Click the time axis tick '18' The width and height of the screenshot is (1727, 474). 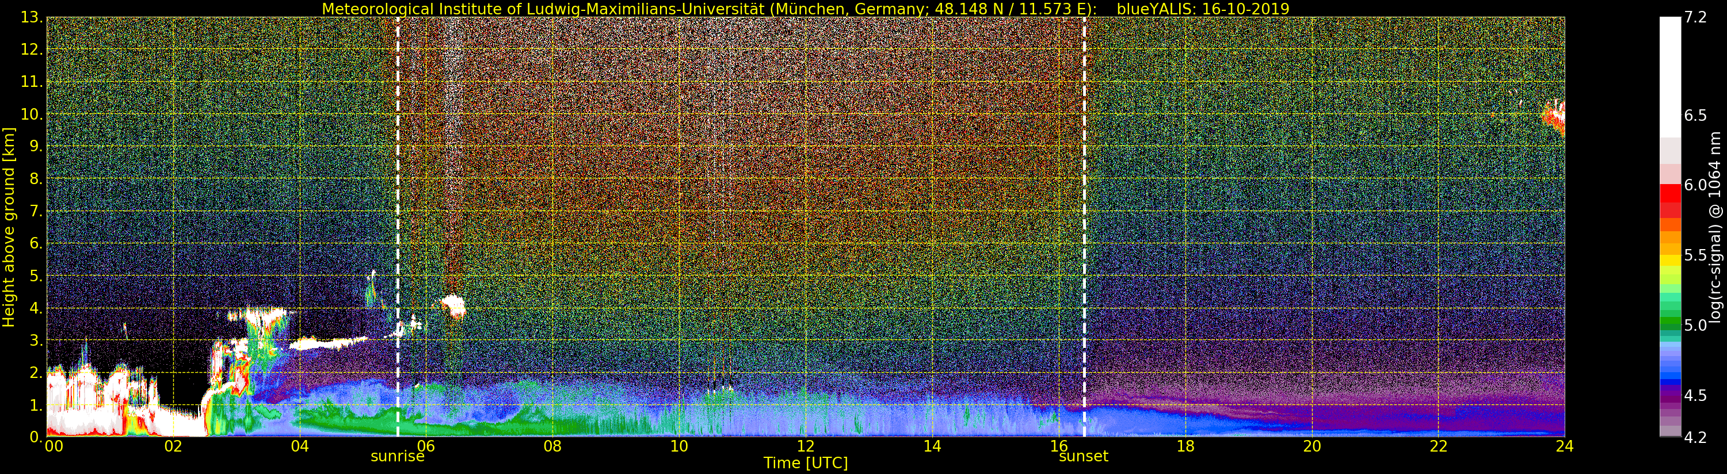click(1185, 446)
